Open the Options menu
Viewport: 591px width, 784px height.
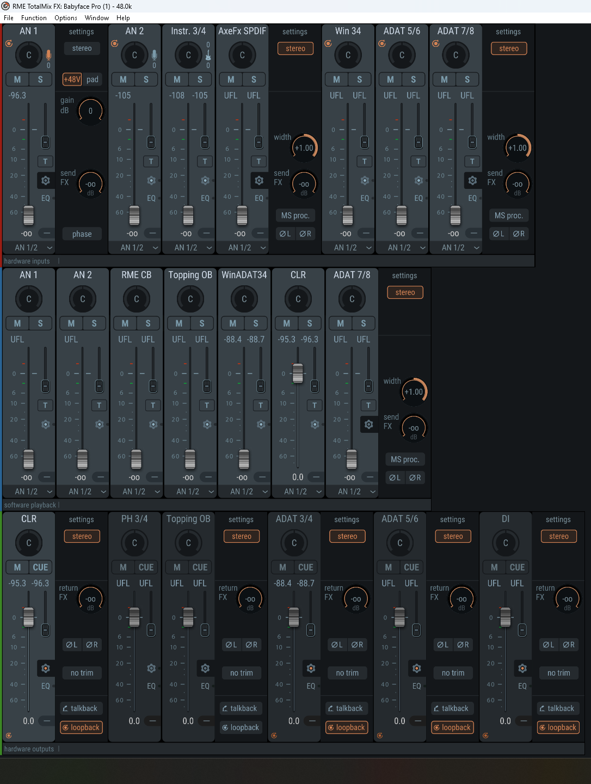pos(66,18)
